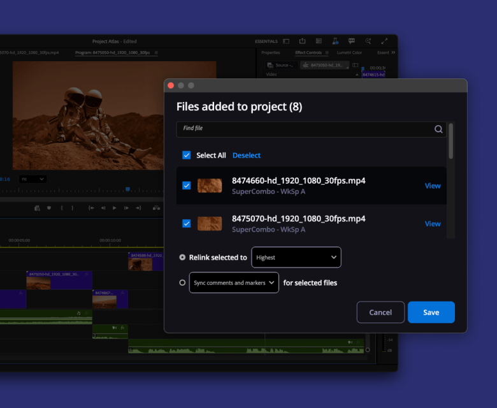This screenshot has width=497, height=408.
Task: Step forward one frame in Program monitor
Action: coord(127,208)
